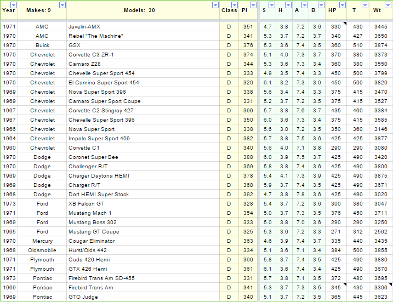Screen dimensions: 393x302
Task: Select the 'Buick' make cell
Action: 42,45
